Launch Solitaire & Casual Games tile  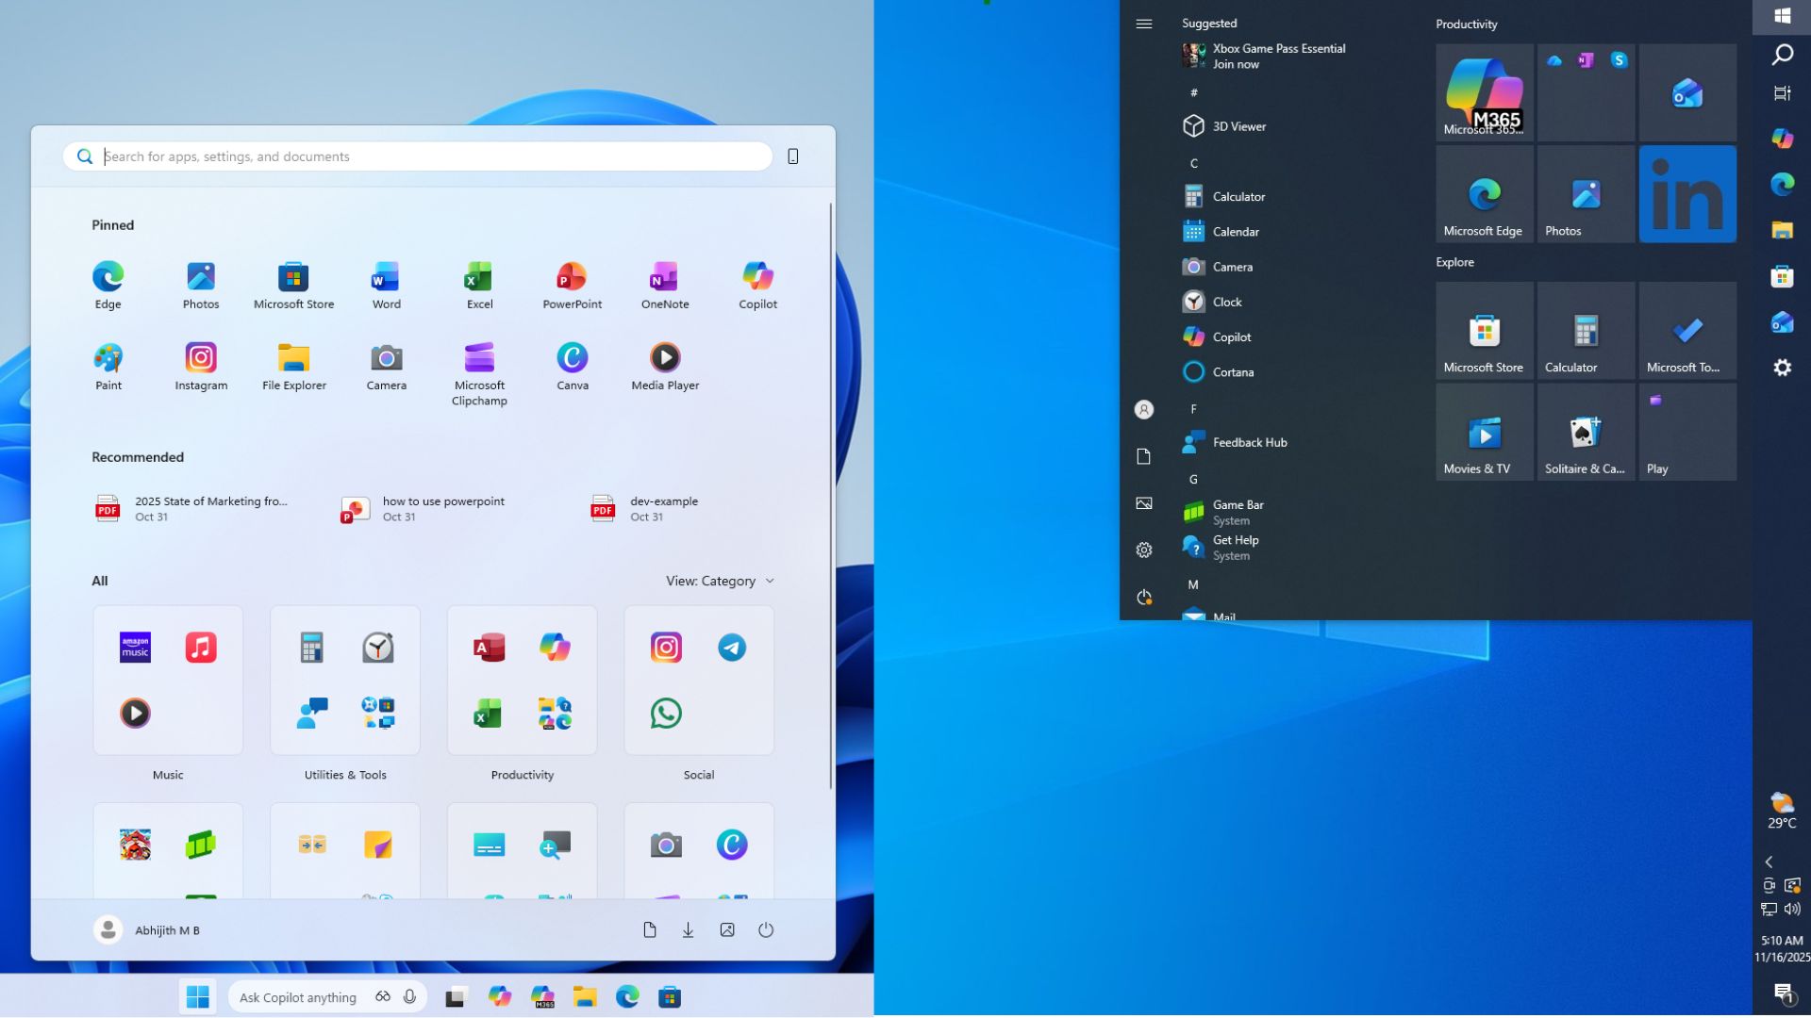click(x=1586, y=432)
